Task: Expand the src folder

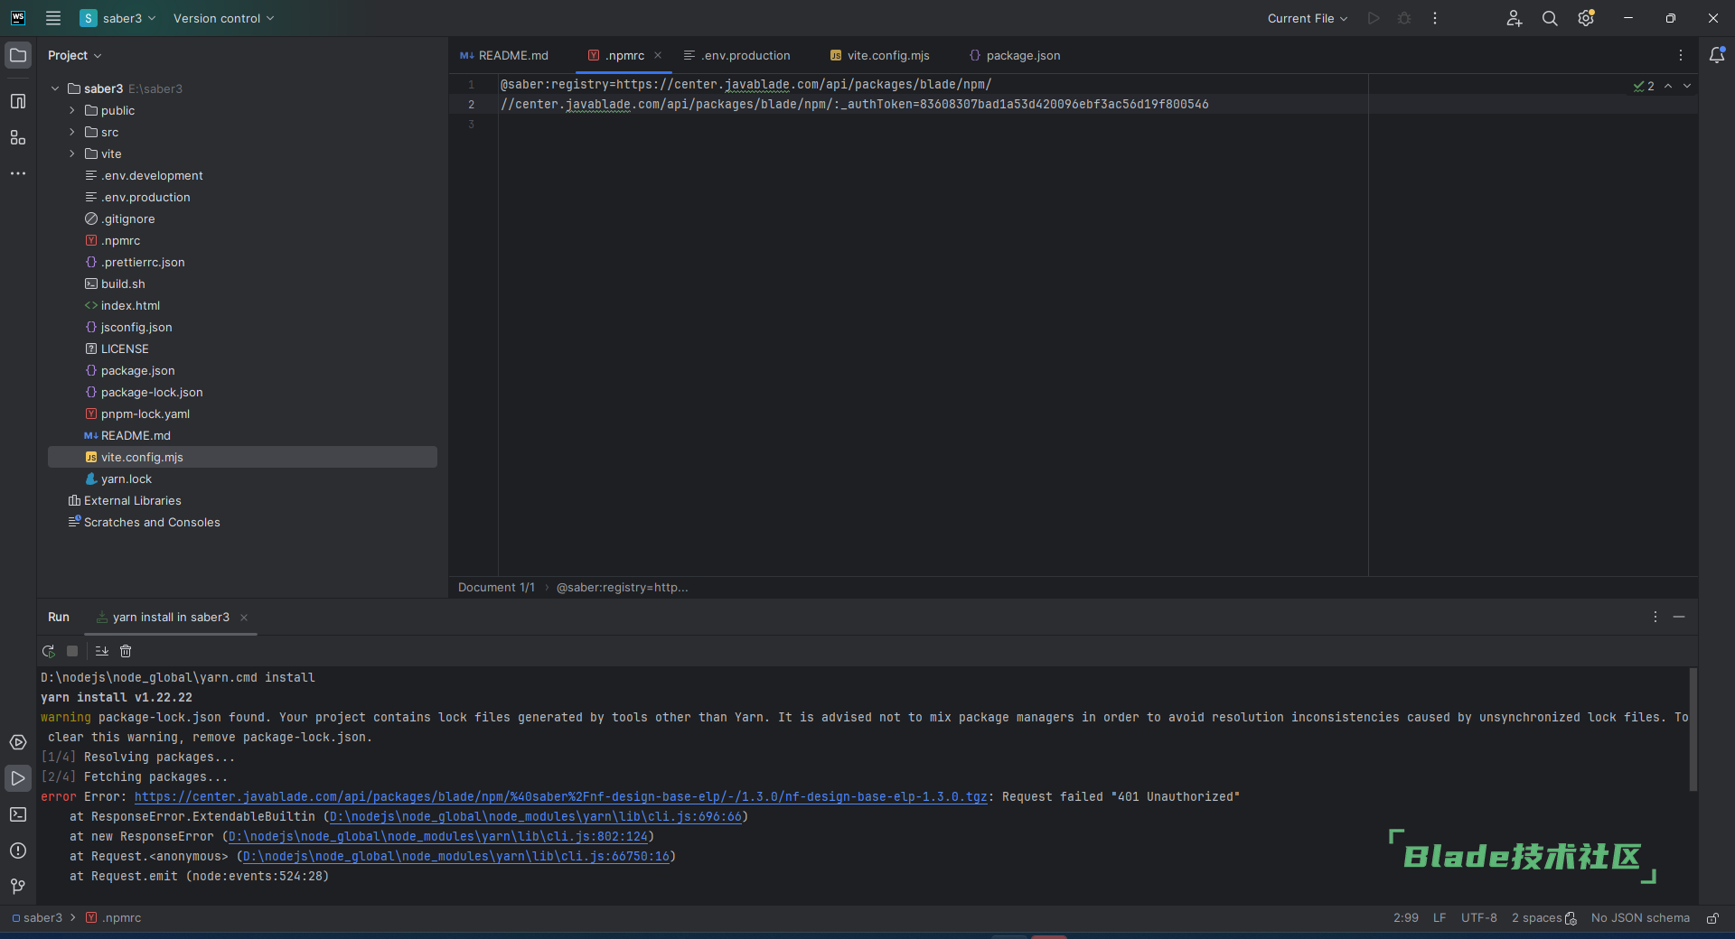Action: (x=72, y=132)
